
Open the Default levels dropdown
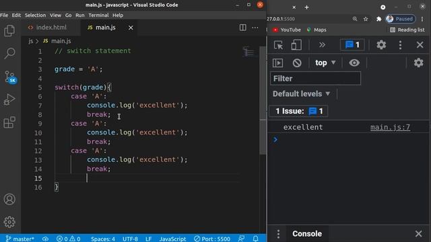tap(301, 94)
